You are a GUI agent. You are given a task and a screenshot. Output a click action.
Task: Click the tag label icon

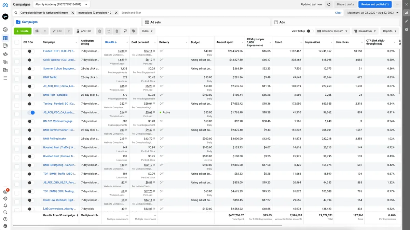click(x=134, y=31)
